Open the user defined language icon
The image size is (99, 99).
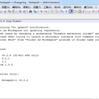[x=75, y=12]
